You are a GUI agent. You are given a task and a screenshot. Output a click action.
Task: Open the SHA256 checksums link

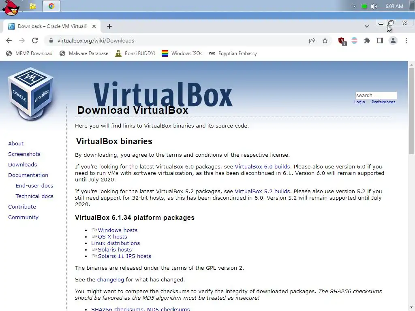coord(117,309)
